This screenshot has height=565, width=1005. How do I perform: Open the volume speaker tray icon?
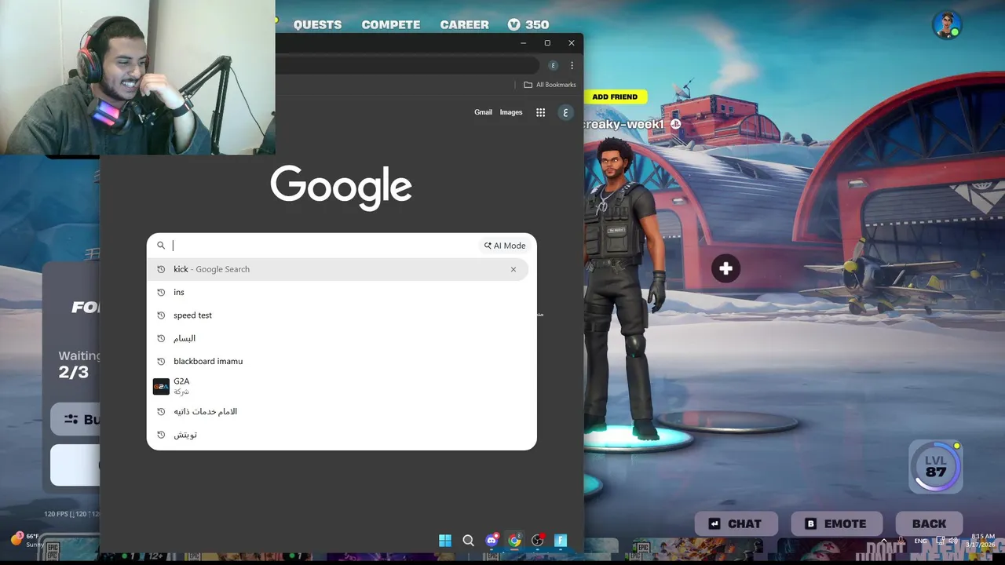[x=953, y=541]
